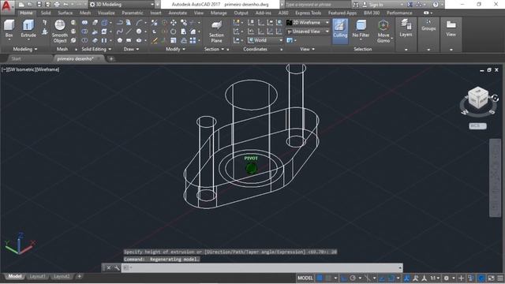This screenshot has height=284, width=505.
Task: Open the Annotate ribbon tab
Action: tap(178, 13)
